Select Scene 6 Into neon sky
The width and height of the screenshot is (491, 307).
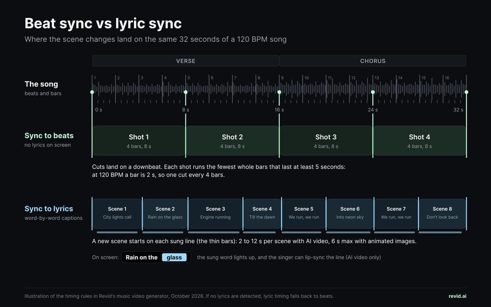point(350,213)
